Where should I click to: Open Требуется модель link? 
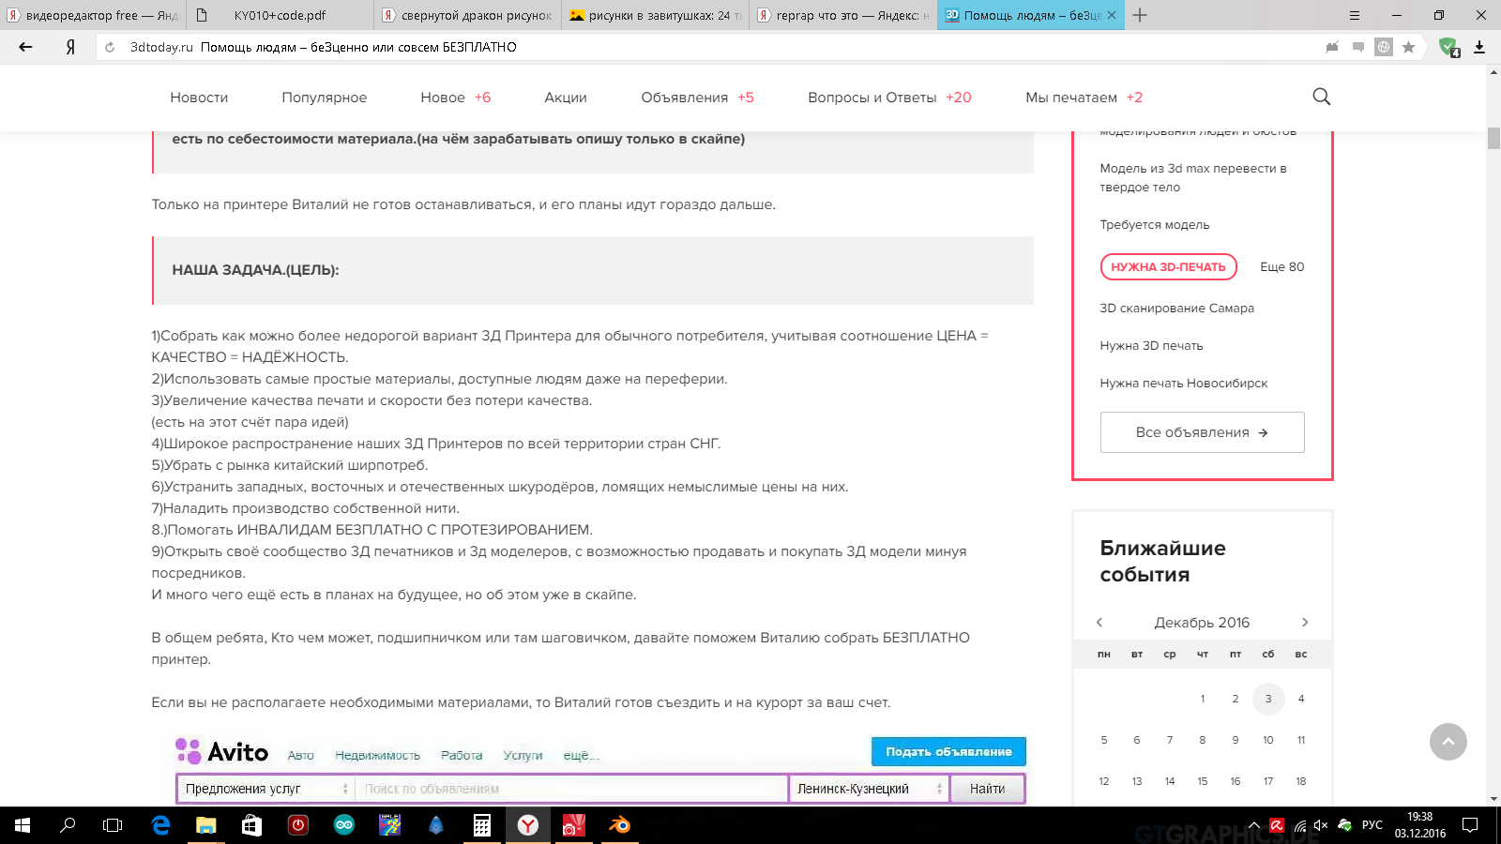click(1155, 225)
